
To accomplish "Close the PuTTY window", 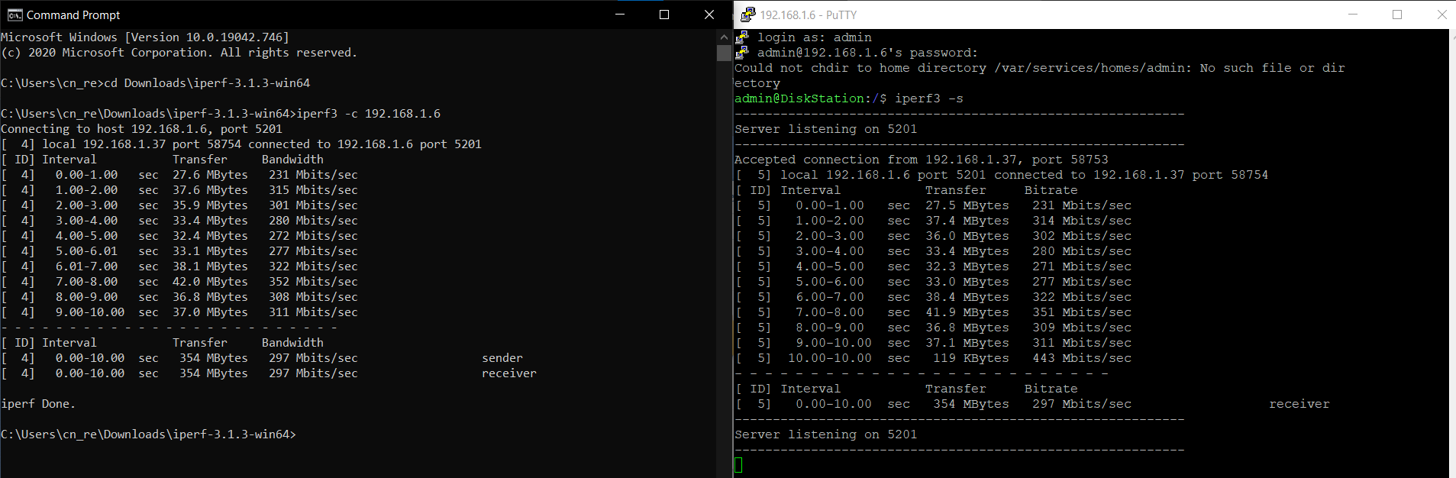I will 1442,15.
